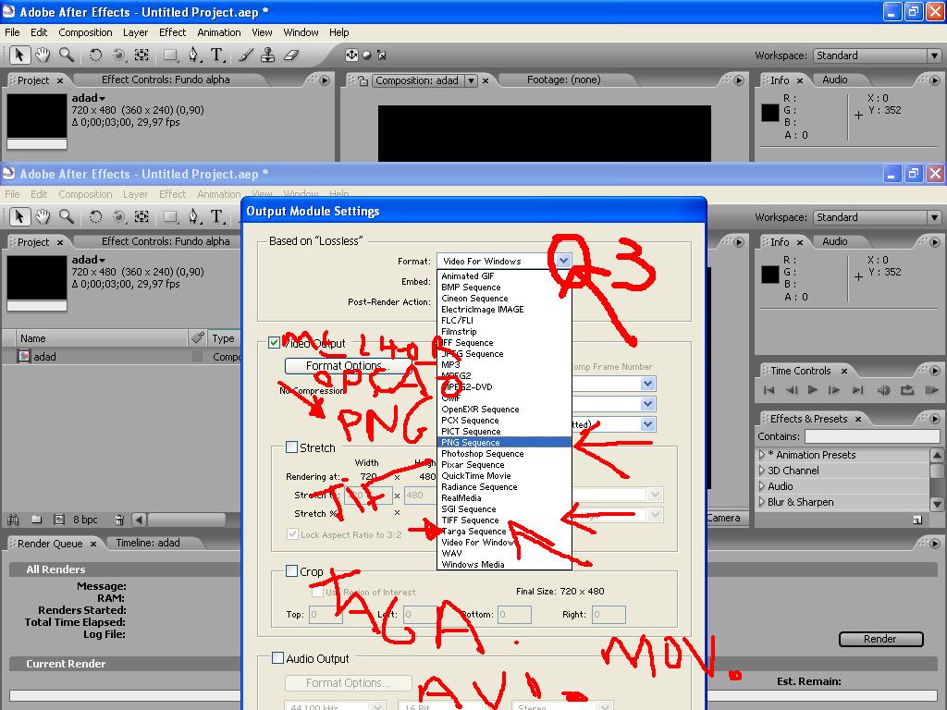Select the Orbit Camera tool in upper window

(x=119, y=55)
